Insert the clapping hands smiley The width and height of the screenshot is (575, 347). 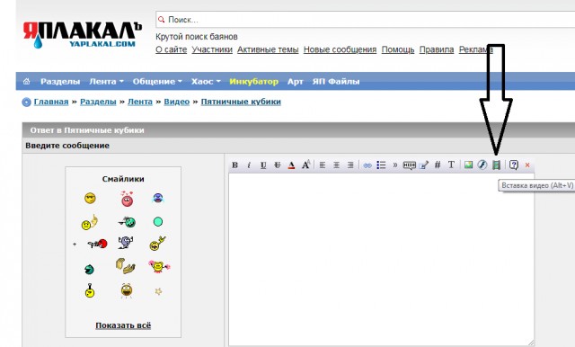point(126,266)
